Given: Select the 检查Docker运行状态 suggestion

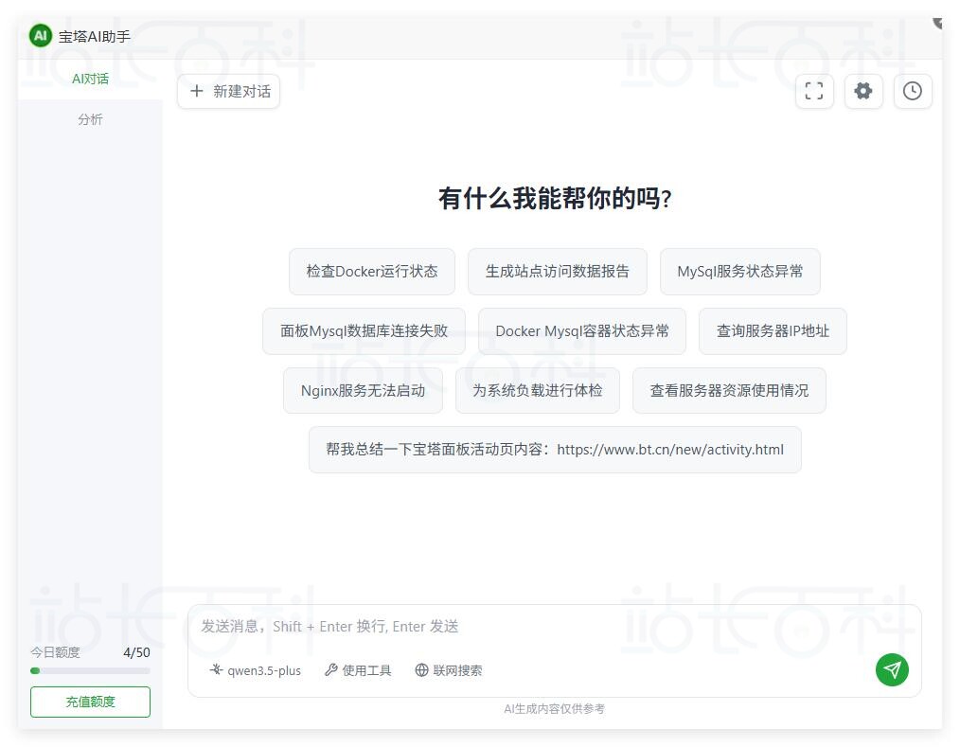Looking at the screenshot, I should click(372, 271).
